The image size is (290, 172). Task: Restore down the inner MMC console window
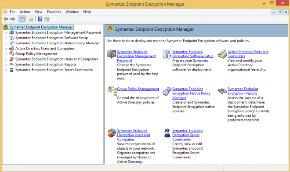tap(280, 12)
